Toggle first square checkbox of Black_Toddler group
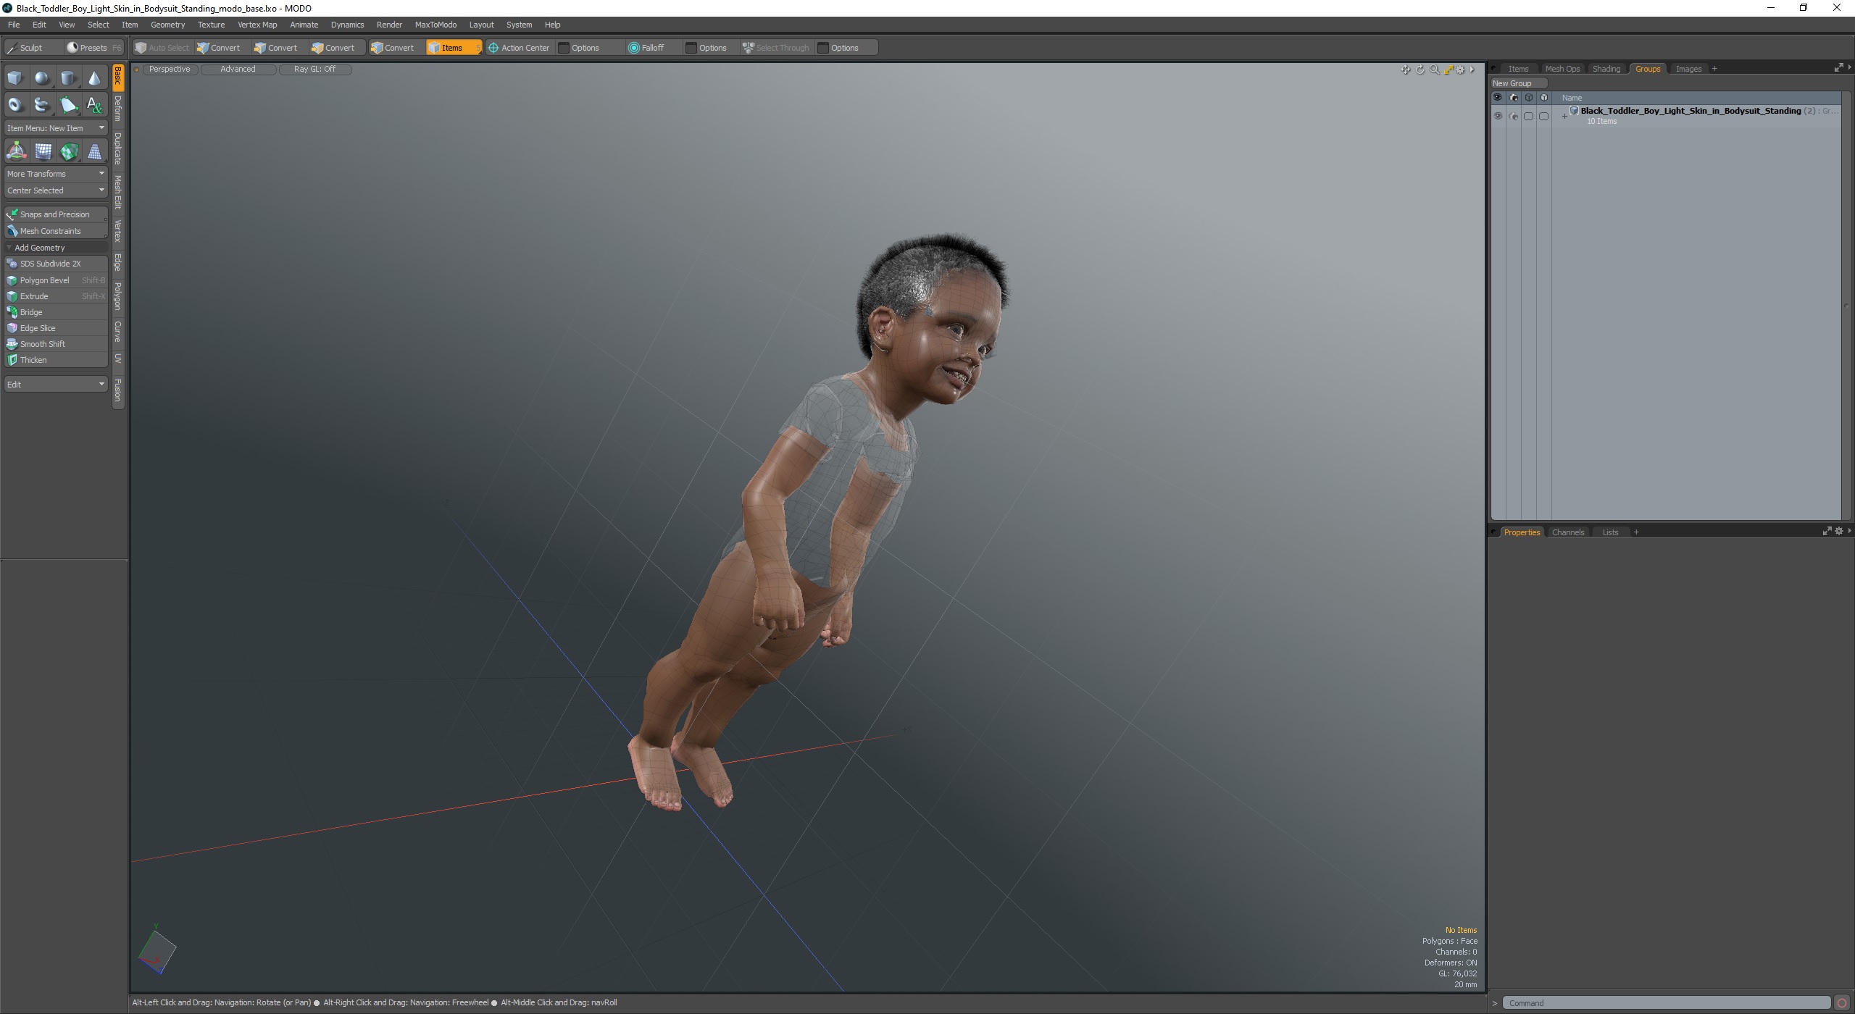This screenshot has height=1014, width=1855. [x=1528, y=116]
